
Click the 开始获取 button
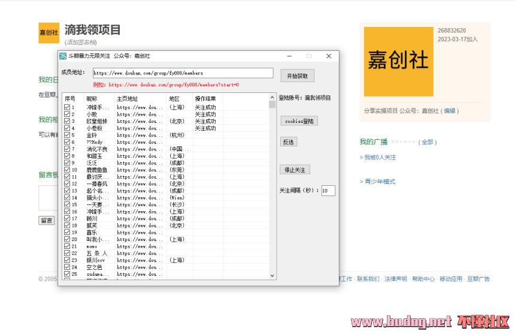click(297, 76)
